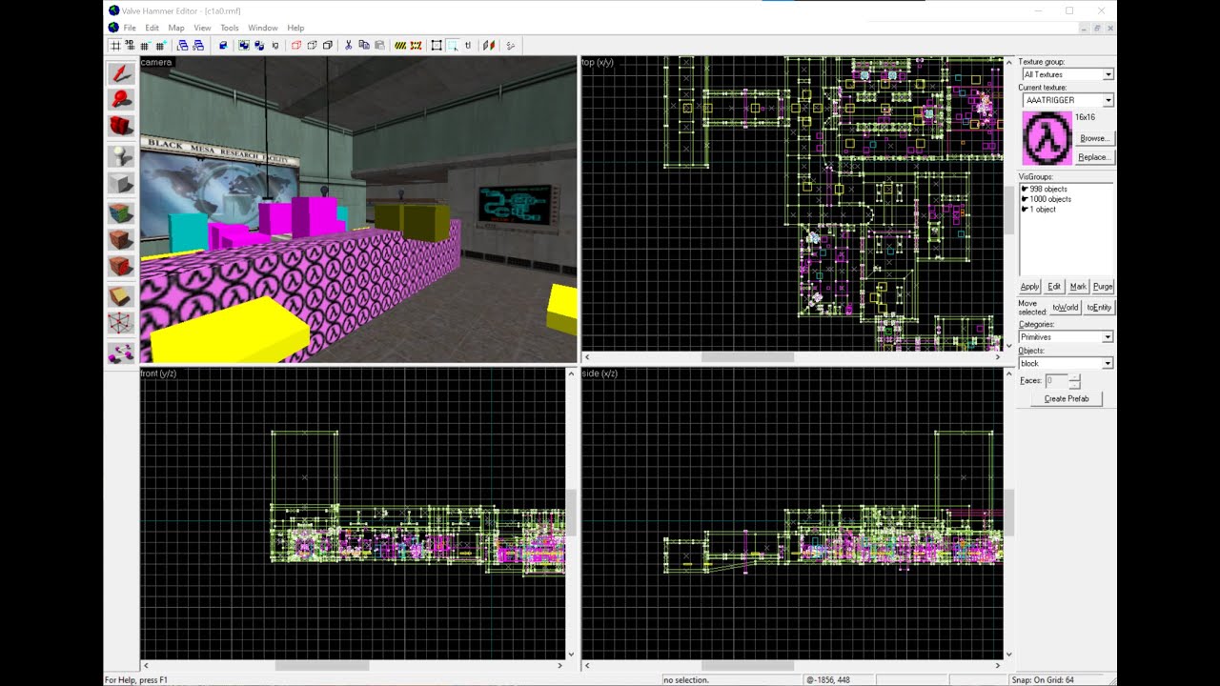Click the texture Replace button
Viewport: 1220px width, 686px height.
1093,157
